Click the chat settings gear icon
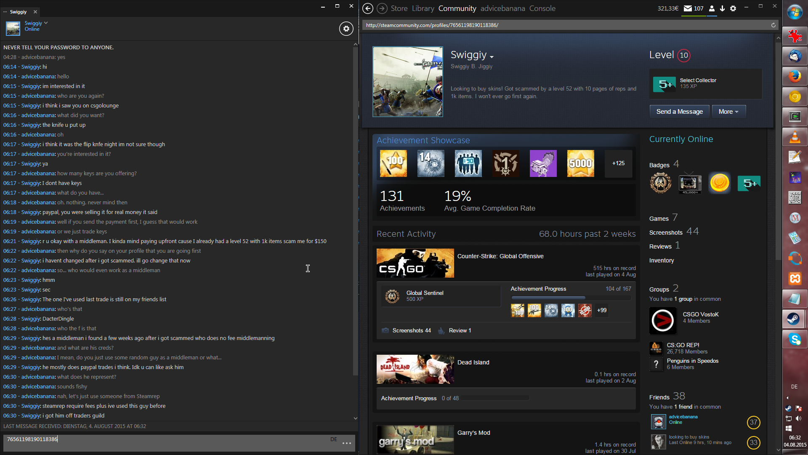808x455 pixels. (346, 29)
